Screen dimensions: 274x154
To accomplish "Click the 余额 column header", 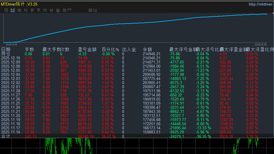I will 147,49.
